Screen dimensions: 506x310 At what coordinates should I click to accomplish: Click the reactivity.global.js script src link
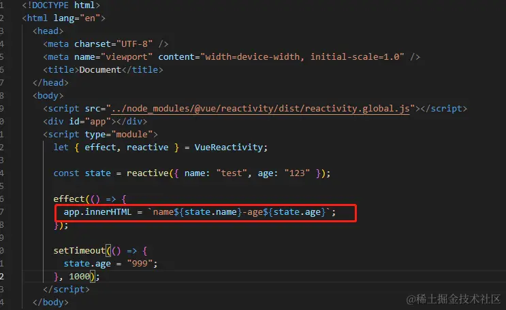point(260,109)
